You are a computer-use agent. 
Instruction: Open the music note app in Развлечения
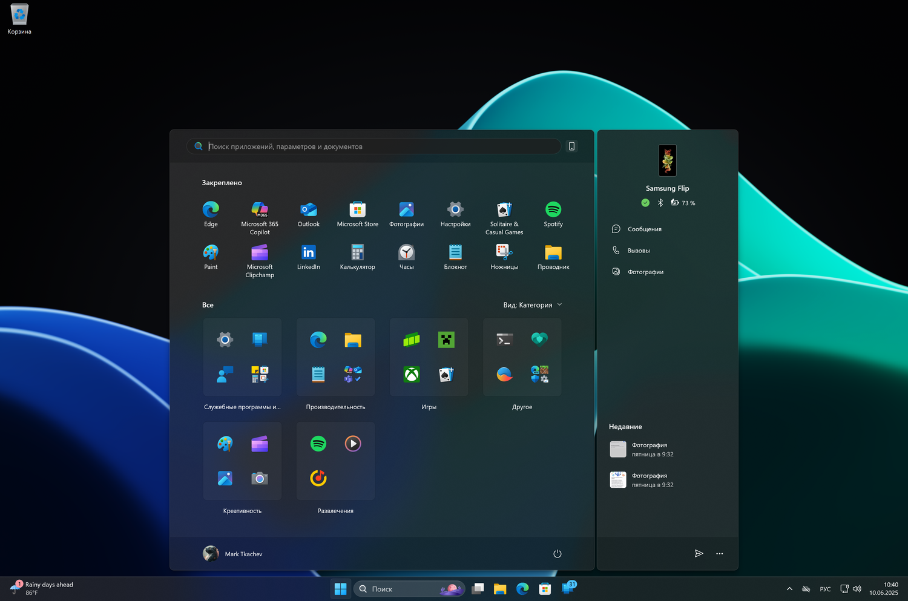click(x=318, y=478)
